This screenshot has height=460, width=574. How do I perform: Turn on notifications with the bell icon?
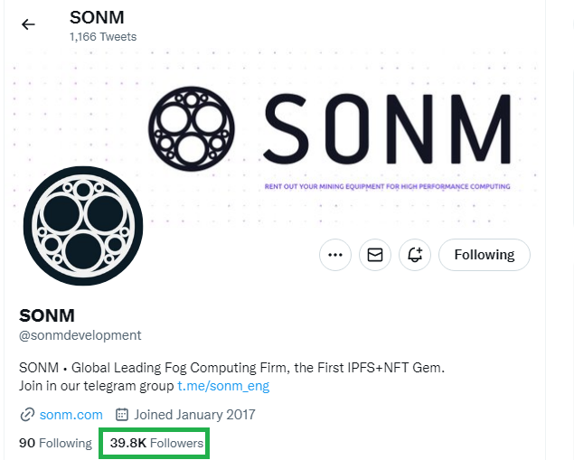pos(415,255)
